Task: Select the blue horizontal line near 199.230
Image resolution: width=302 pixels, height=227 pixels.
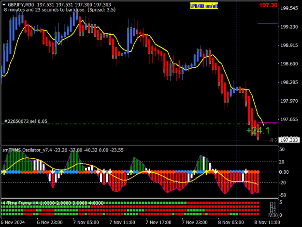Action: 268,23
